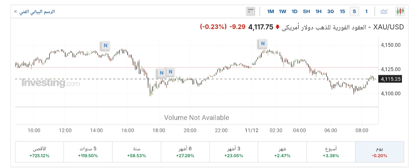Click left N marker of the 18:00 pair
Viewport: 419px width, 168px height.
click(x=161, y=72)
